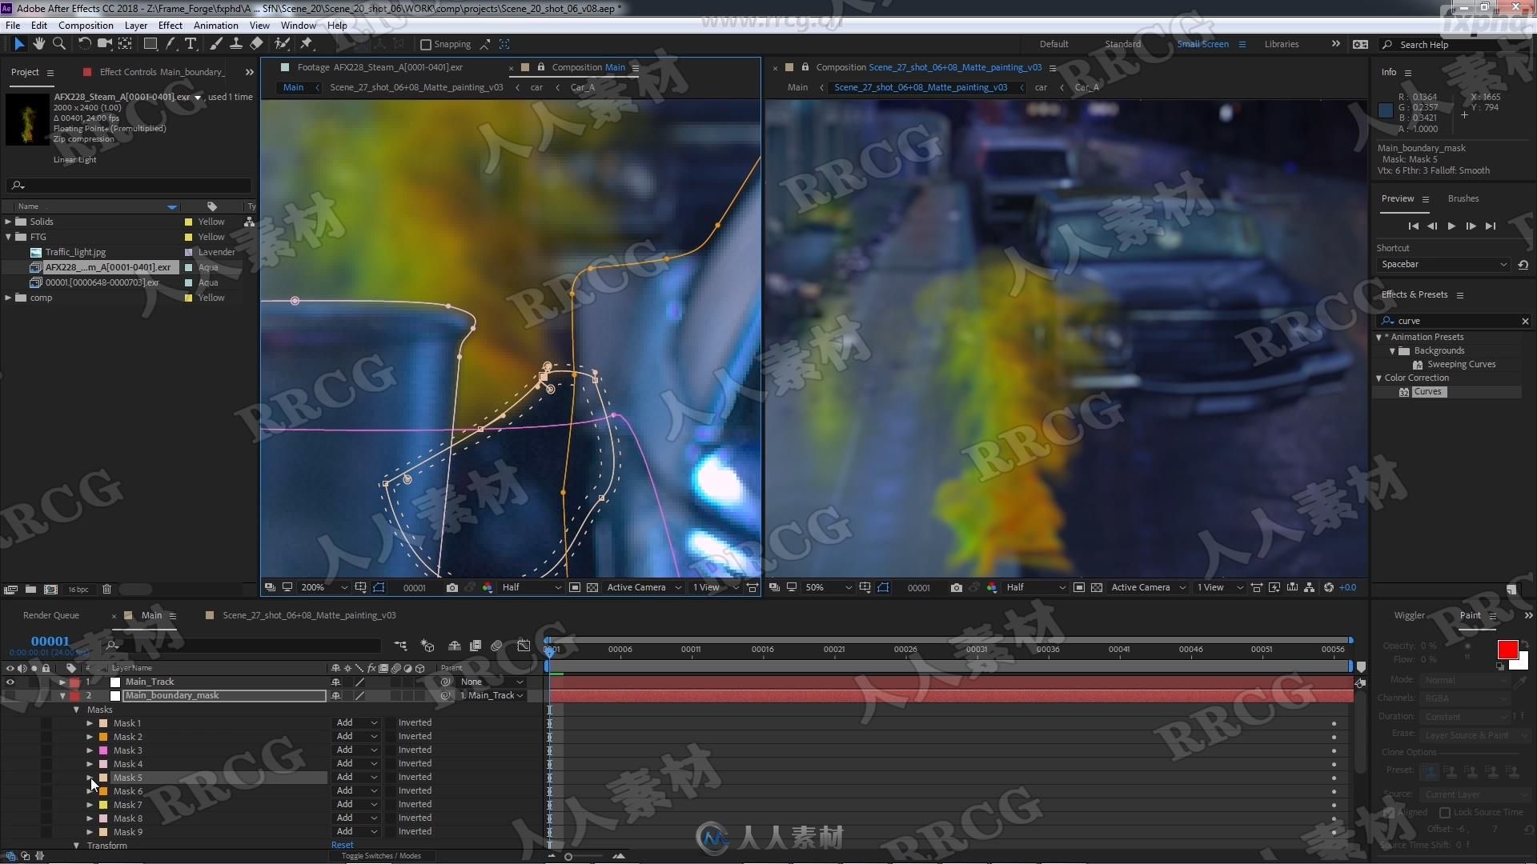The image size is (1537, 864).
Task: Select the Zoom magnifier tool
Action: point(58,44)
